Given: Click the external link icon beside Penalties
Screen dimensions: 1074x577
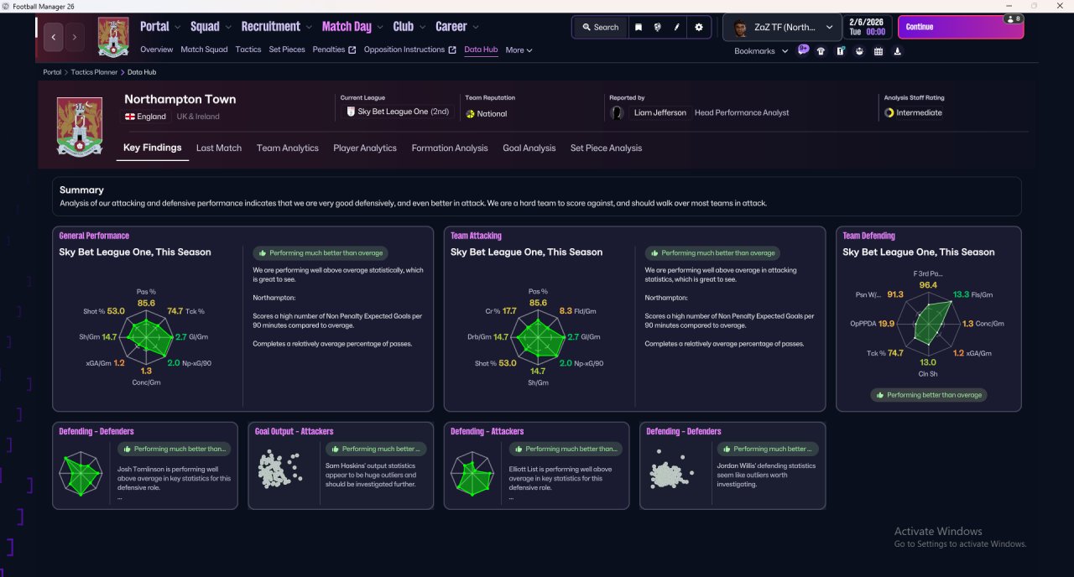Looking at the screenshot, I should pyautogui.click(x=352, y=49).
